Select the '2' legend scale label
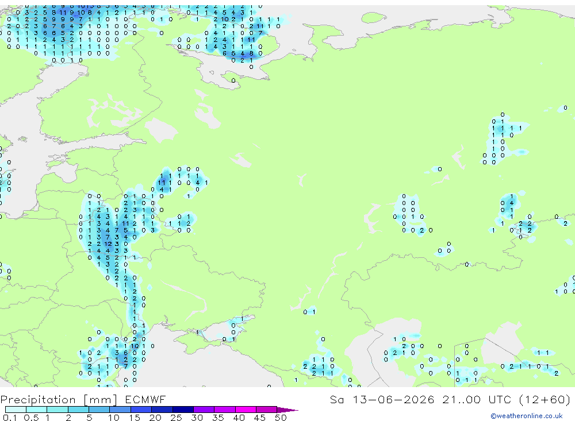The height and width of the screenshot is (421, 575). 68,418
